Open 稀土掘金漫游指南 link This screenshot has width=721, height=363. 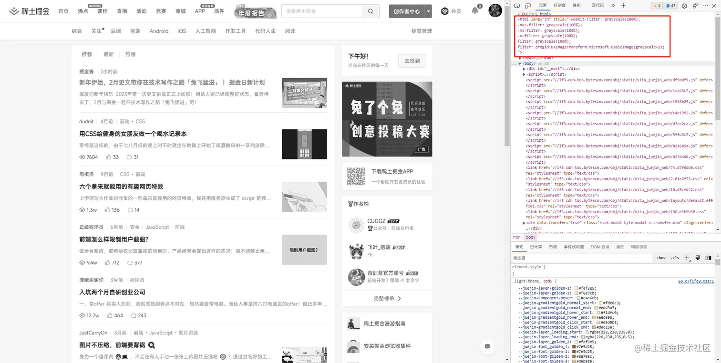(384, 324)
